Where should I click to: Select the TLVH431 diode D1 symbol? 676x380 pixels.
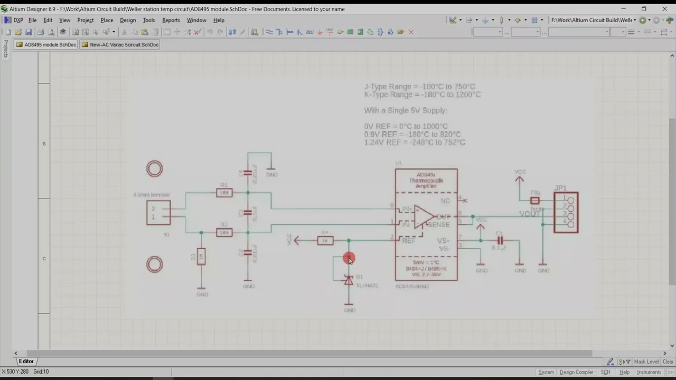[x=349, y=280]
